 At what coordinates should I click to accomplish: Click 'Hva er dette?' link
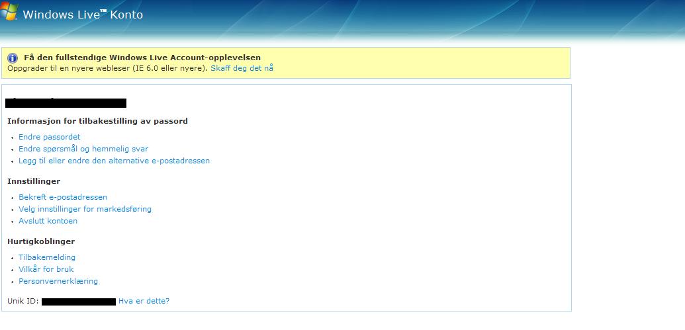[x=144, y=301]
